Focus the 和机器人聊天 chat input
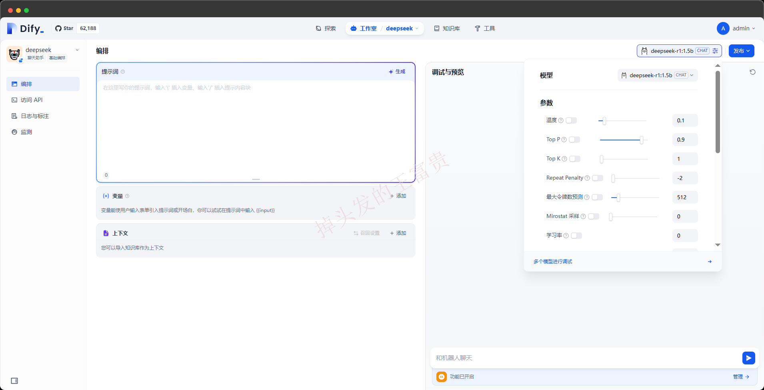This screenshot has width=764, height=390. (x=586, y=358)
